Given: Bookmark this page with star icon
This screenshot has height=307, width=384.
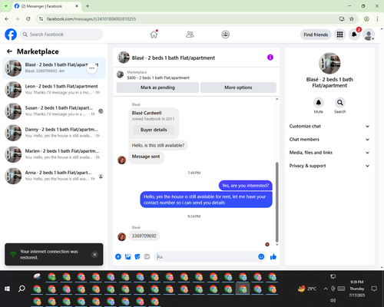Looking at the screenshot, I should pyautogui.click(x=352, y=18).
